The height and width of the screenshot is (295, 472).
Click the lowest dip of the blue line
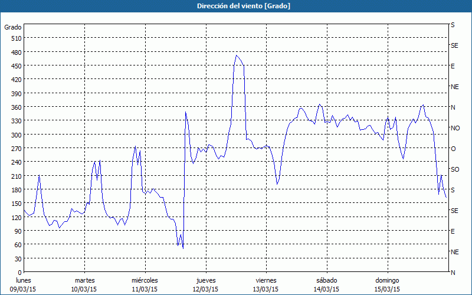click(x=183, y=248)
